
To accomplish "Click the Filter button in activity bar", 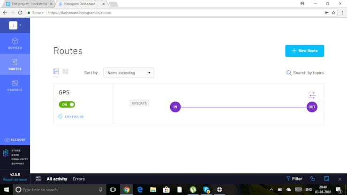I will click(294, 179).
